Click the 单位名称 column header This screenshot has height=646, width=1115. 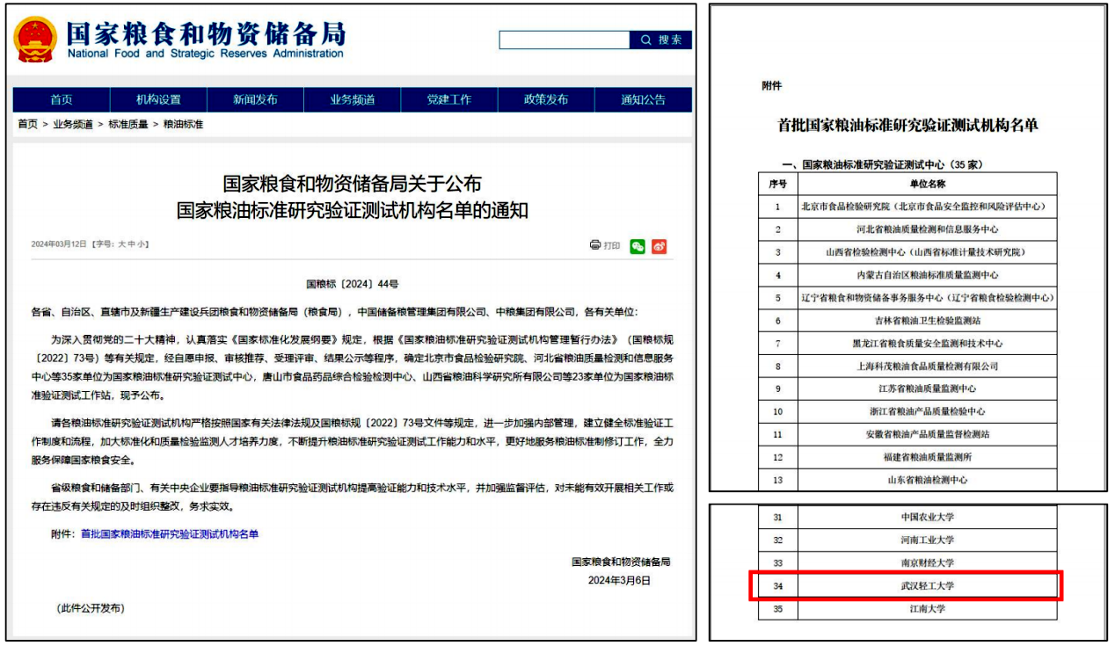pyautogui.click(x=927, y=184)
